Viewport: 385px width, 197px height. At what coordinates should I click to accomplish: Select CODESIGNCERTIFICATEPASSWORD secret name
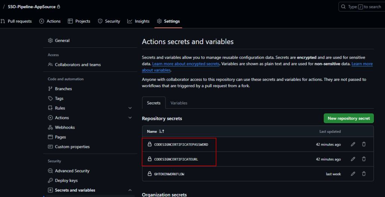click(181, 144)
